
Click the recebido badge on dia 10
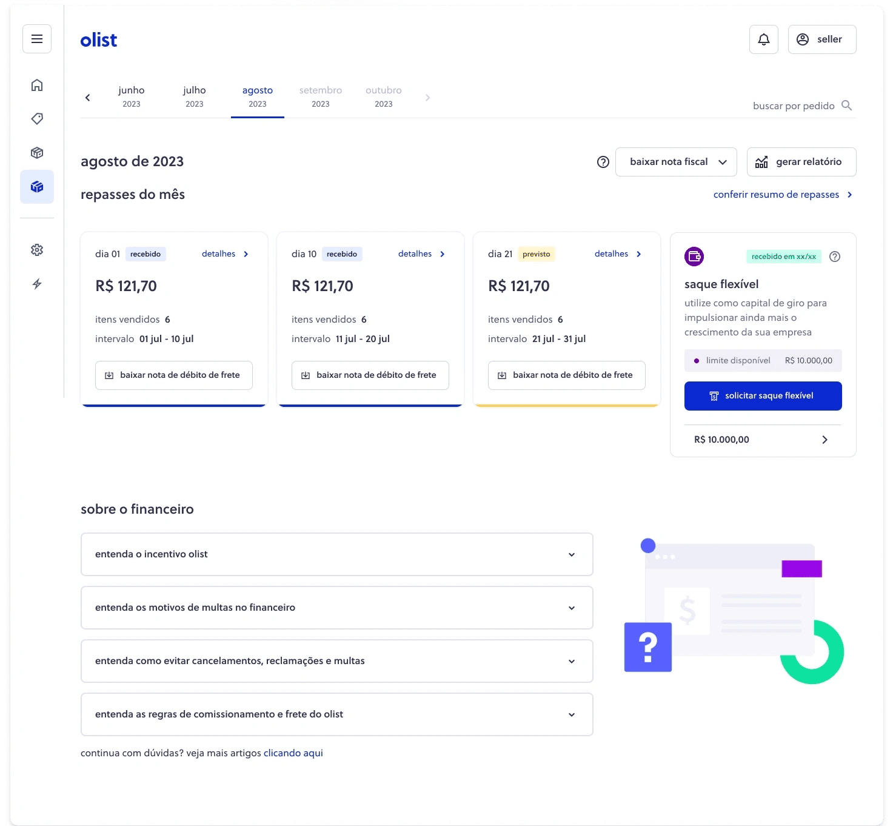pos(342,254)
